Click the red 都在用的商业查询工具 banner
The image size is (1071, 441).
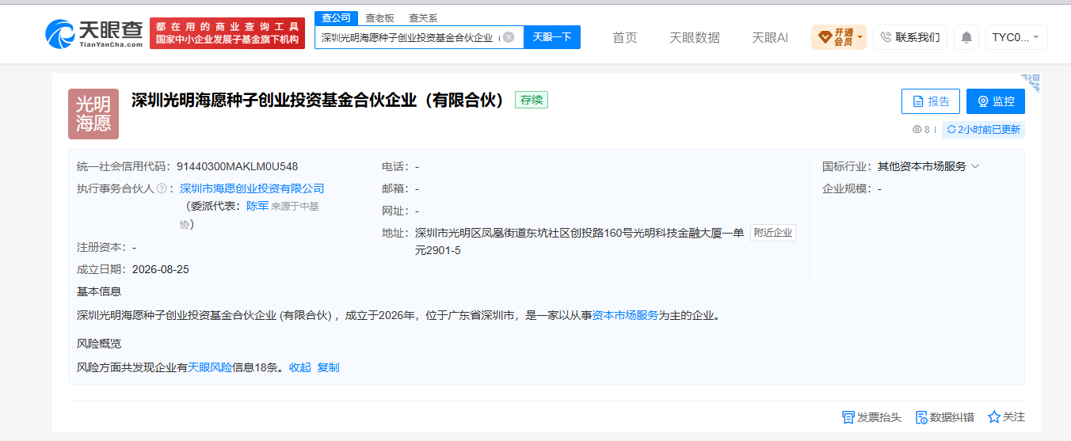[227, 32]
